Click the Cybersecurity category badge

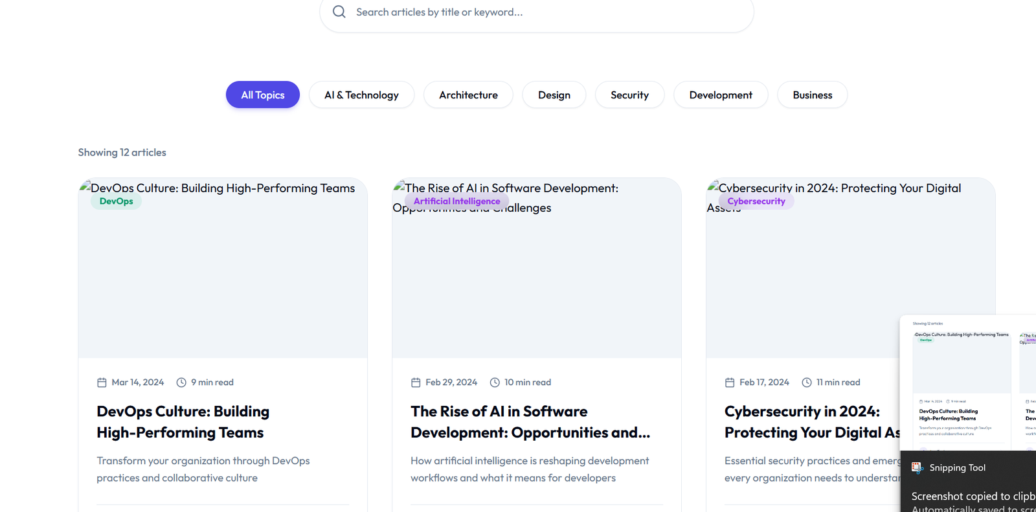click(756, 201)
